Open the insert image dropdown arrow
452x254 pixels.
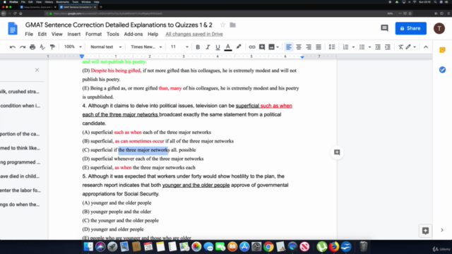tap(278, 47)
